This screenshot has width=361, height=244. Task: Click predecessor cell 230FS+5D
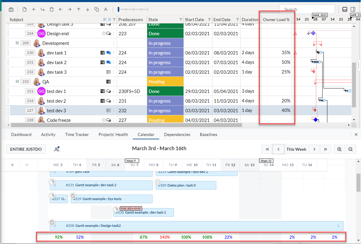132,91
